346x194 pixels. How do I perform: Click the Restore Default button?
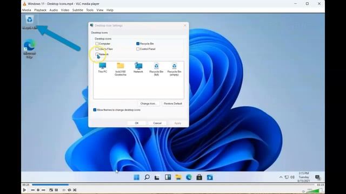[173, 103]
